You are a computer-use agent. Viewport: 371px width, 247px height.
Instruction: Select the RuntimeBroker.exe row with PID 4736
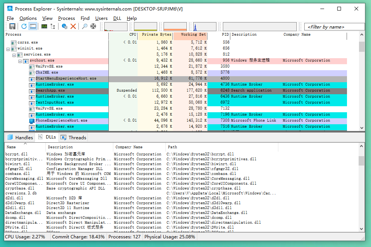coord(176,84)
